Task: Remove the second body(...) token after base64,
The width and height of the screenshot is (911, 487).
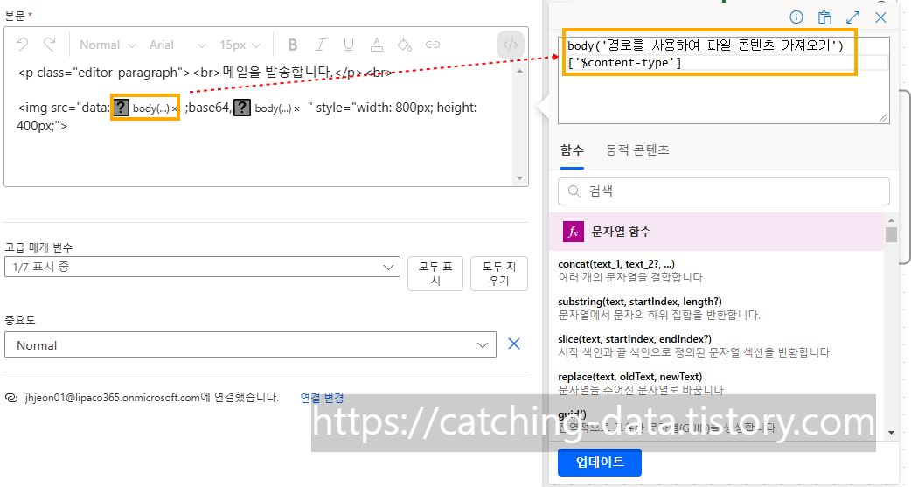Action: pyautogui.click(x=297, y=108)
